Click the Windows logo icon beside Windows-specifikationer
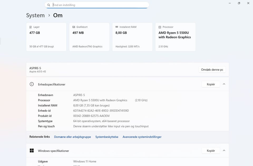 point(32,151)
